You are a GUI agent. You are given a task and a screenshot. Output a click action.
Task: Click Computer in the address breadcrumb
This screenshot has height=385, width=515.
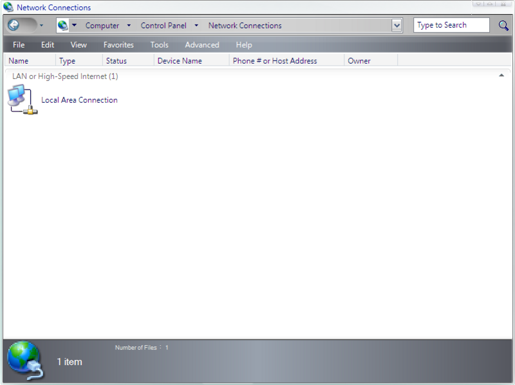click(x=102, y=26)
